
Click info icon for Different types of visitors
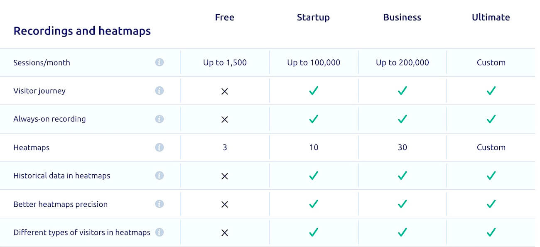pyautogui.click(x=160, y=232)
